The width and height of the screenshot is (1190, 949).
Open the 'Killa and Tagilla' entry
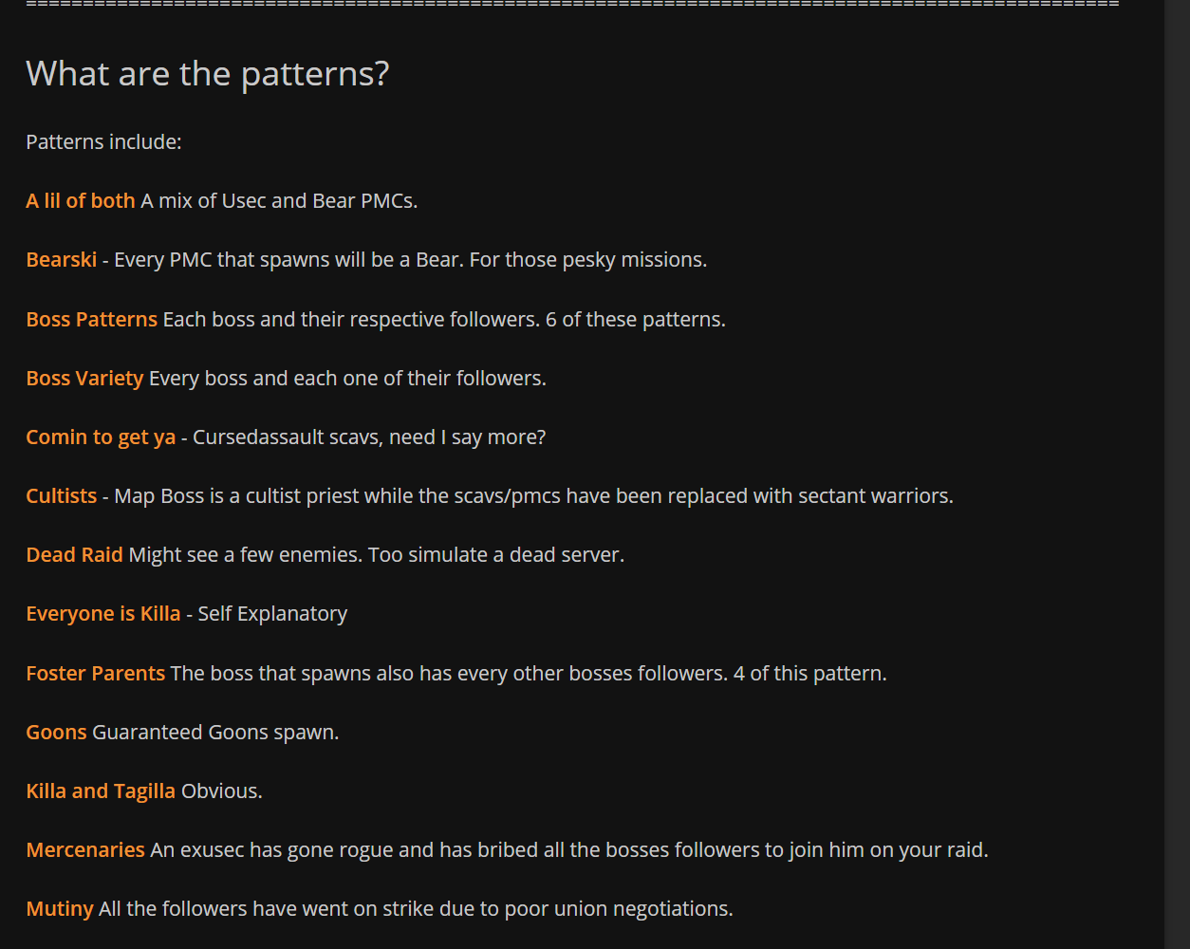101,791
